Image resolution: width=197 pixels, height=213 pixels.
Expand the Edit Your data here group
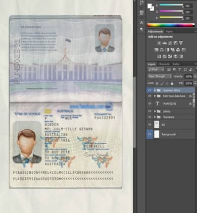click(155, 96)
